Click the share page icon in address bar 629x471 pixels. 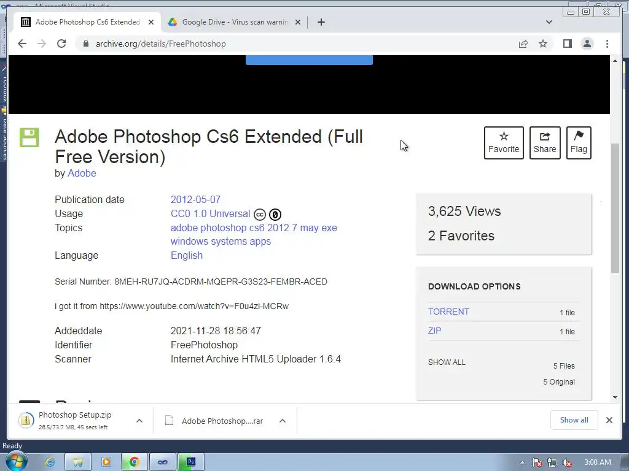coord(523,44)
